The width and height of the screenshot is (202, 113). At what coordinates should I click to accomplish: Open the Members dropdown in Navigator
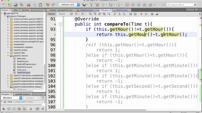tap(12, 98)
